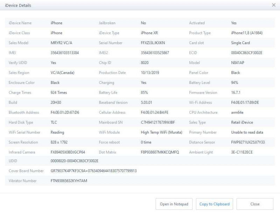Click Card slot value Single Card
This screenshot has height=215, width=280.
coord(240,43)
